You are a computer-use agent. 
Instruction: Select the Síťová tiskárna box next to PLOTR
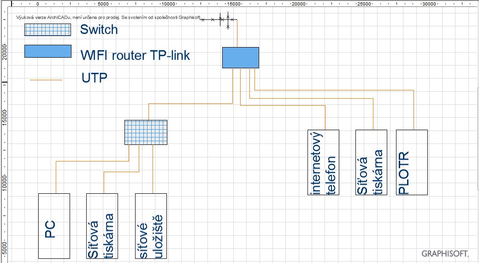371,162
